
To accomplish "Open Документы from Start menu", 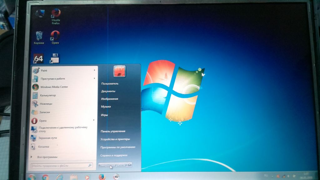I will pyautogui.click(x=108, y=91).
